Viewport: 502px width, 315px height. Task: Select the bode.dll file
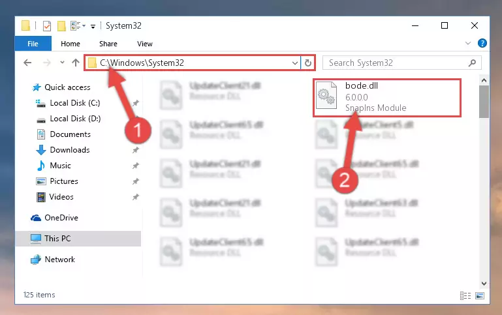coord(386,97)
